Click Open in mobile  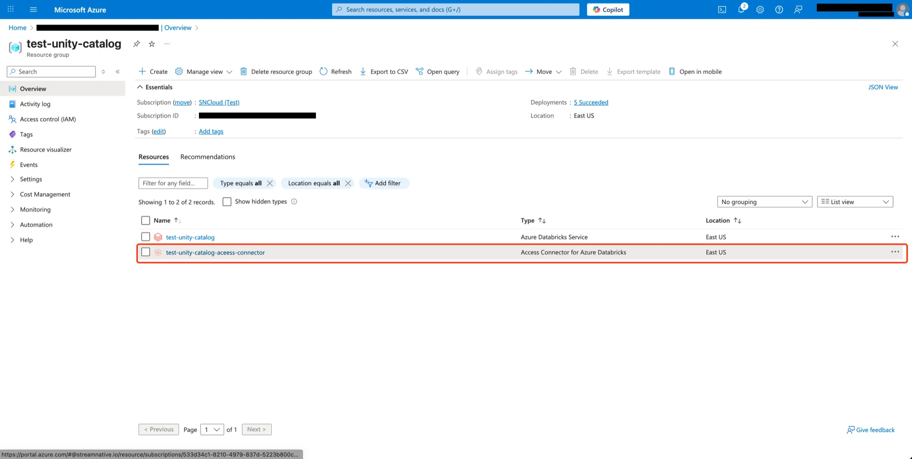pos(695,72)
